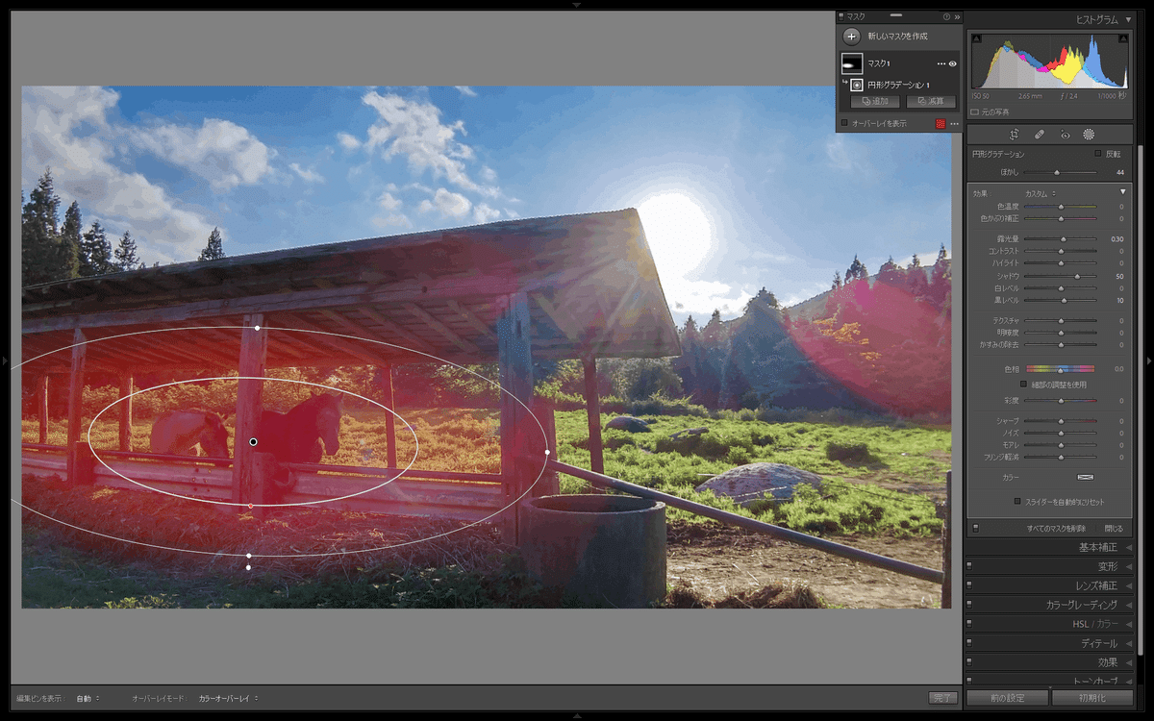Click 追加 add to mask button
The width and height of the screenshot is (1154, 721).
[875, 101]
